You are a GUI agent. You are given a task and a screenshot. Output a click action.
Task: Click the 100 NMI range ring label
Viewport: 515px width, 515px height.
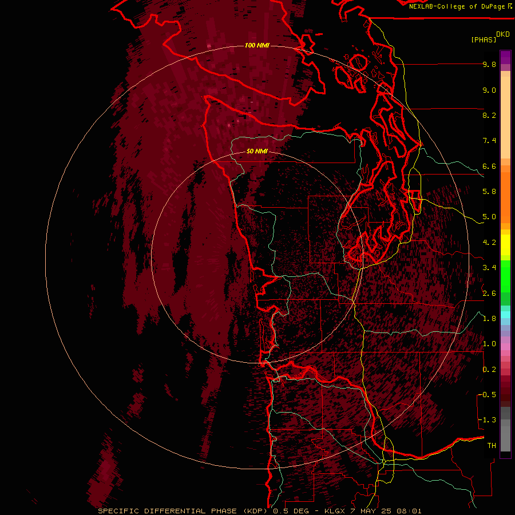click(x=257, y=45)
